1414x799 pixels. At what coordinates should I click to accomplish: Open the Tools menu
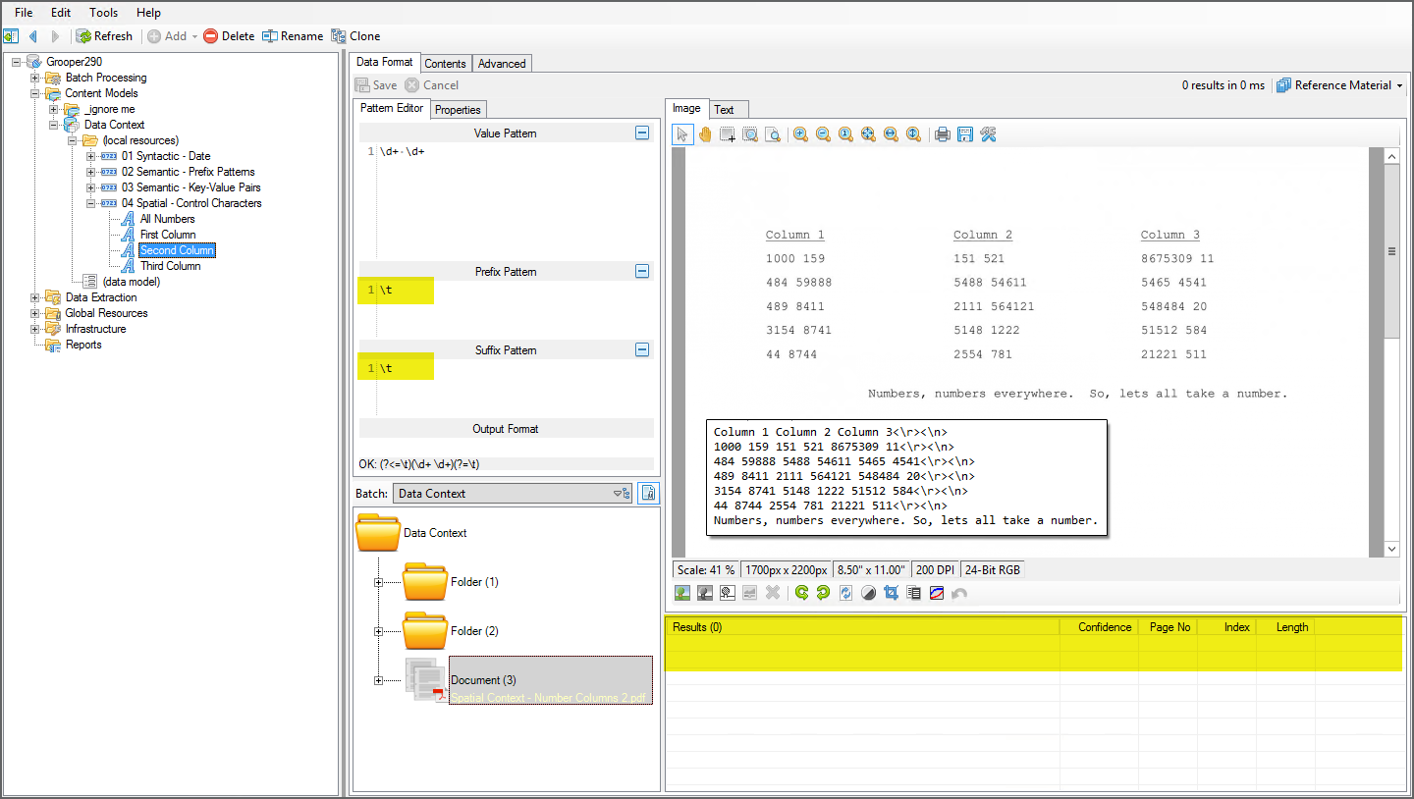[x=103, y=13]
